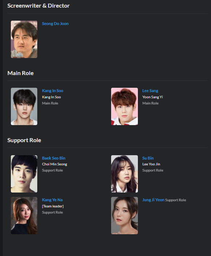Select Baek Seo Bin's portrait thumbnail
This screenshot has width=211, height=256.
pos(24,174)
